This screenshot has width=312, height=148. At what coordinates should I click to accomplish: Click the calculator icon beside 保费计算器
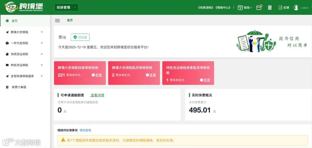click(x=7, y=87)
